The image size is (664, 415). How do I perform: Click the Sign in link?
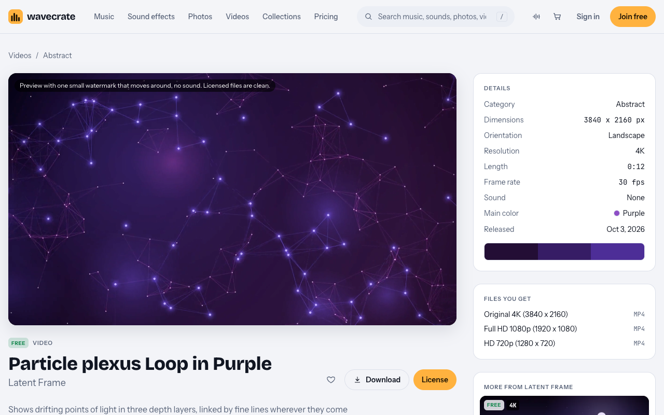pyautogui.click(x=588, y=17)
